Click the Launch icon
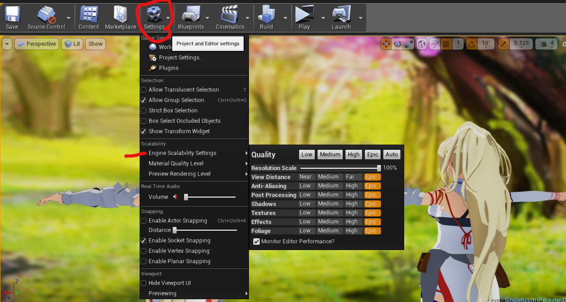566x302 pixels. [341, 15]
